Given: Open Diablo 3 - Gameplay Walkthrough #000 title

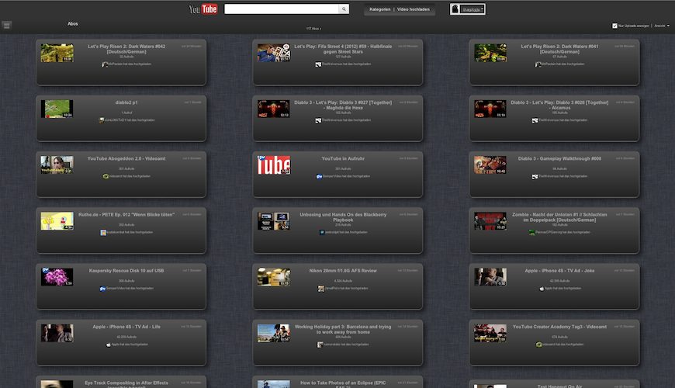Looking at the screenshot, I should [x=559, y=158].
